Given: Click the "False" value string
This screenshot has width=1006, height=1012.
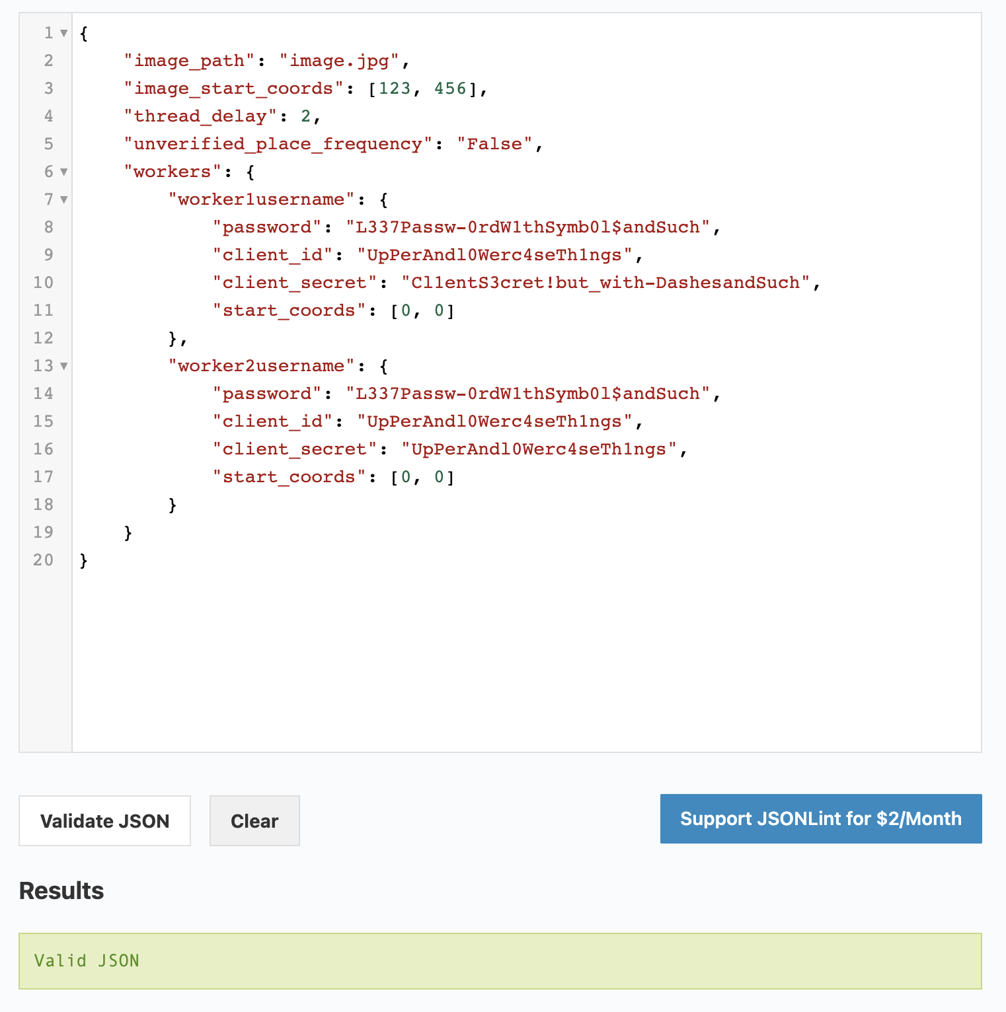Looking at the screenshot, I should click(x=494, y=144).
